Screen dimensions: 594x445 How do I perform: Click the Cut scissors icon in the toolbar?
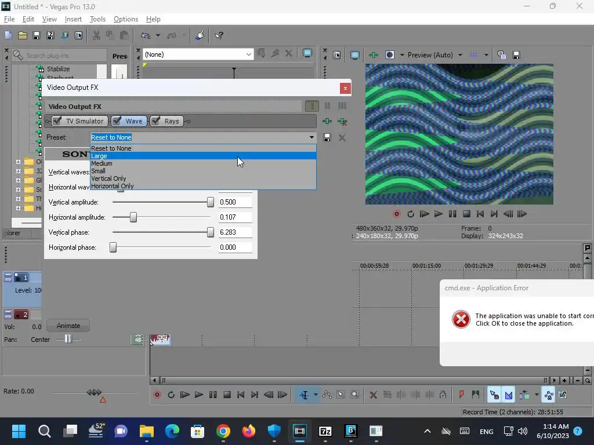point(97,35)
